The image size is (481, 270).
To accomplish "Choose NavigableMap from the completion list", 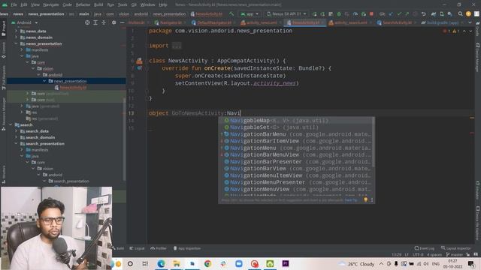I will tap(296, 121).
